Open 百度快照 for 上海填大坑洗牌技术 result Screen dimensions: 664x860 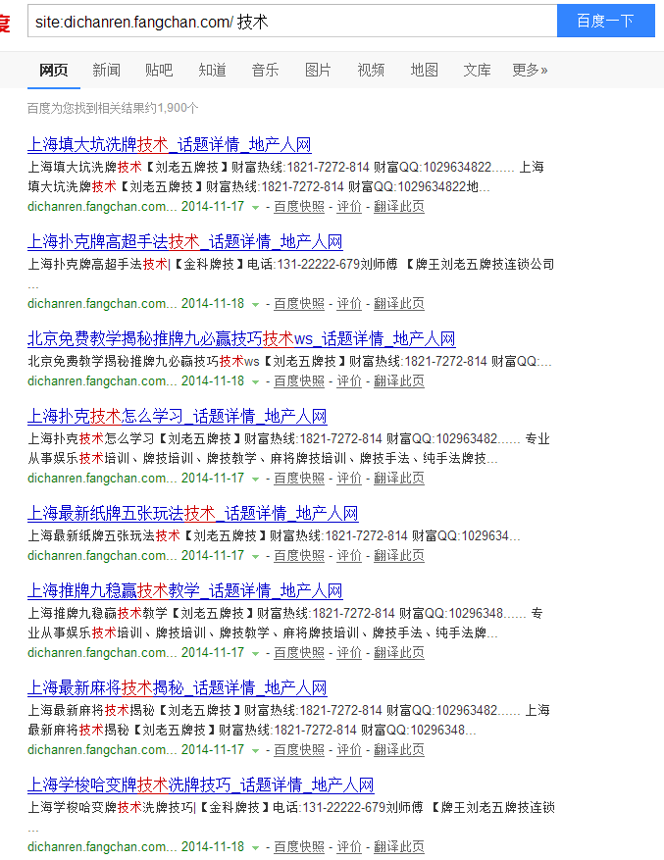tap(299, 207)
